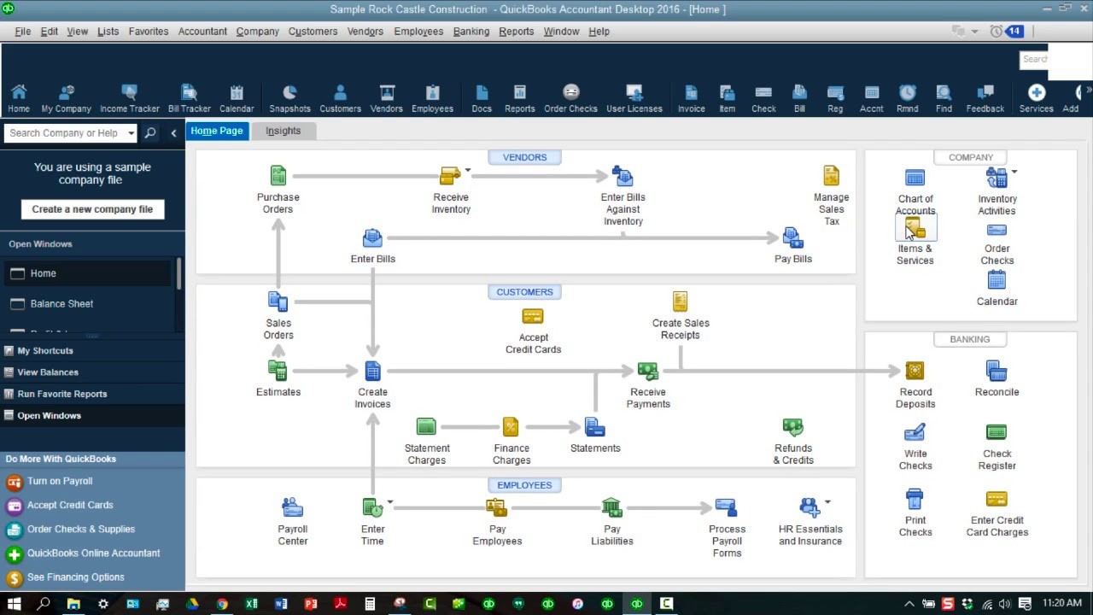Click the Receive Payments icon

(647, 371)
